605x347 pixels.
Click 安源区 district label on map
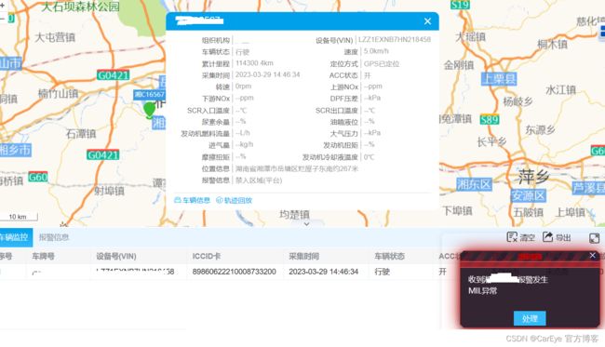click(528, 196)
